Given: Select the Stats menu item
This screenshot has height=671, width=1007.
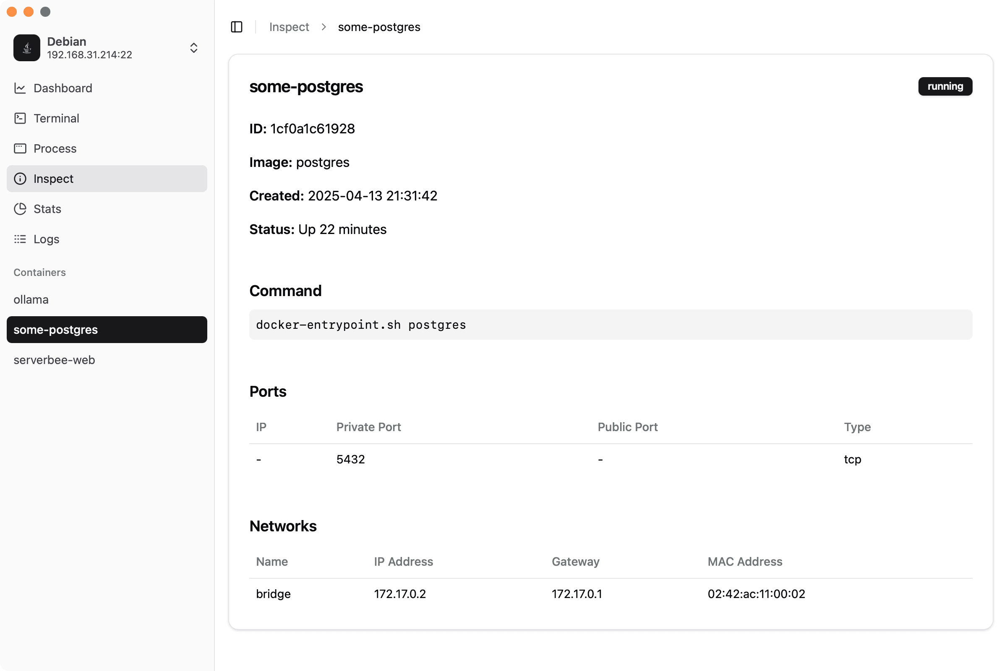Looking at the screenshot, I should click(47, 209).
